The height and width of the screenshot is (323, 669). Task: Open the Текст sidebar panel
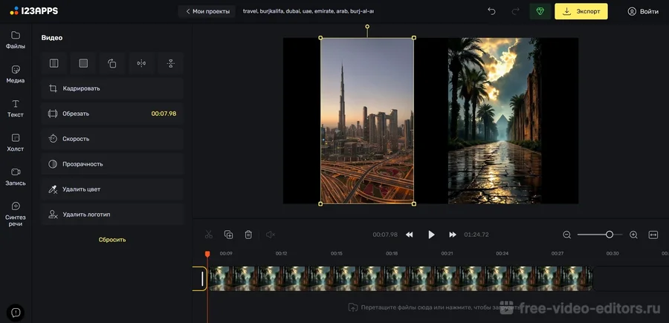[x=16, y=108]
